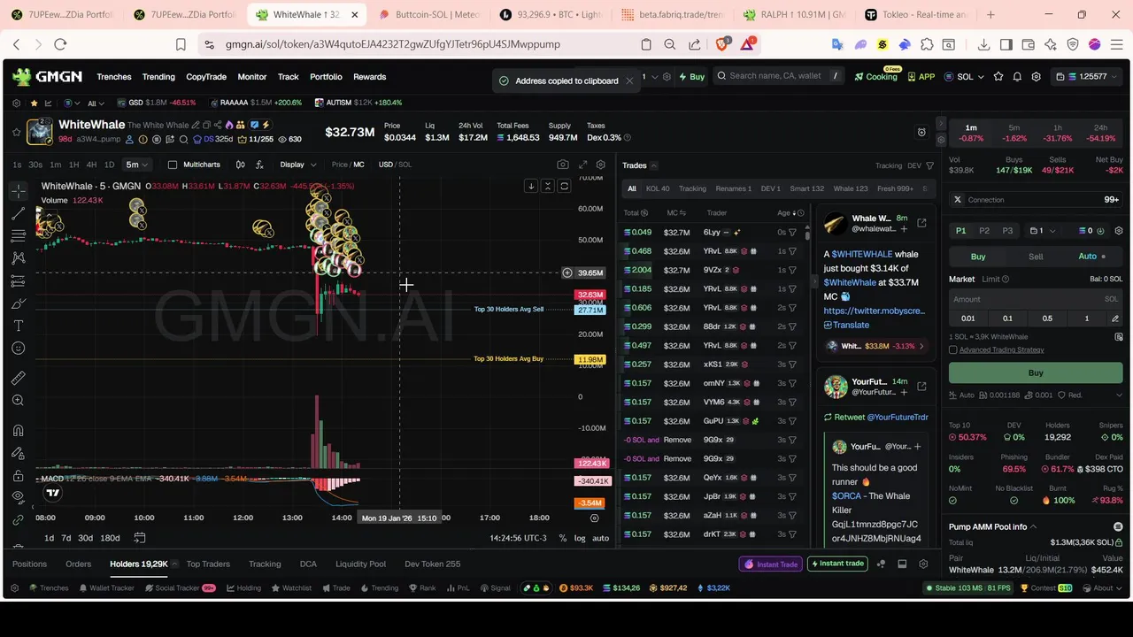Select the magnet snap tool

[x=18, y=431]
